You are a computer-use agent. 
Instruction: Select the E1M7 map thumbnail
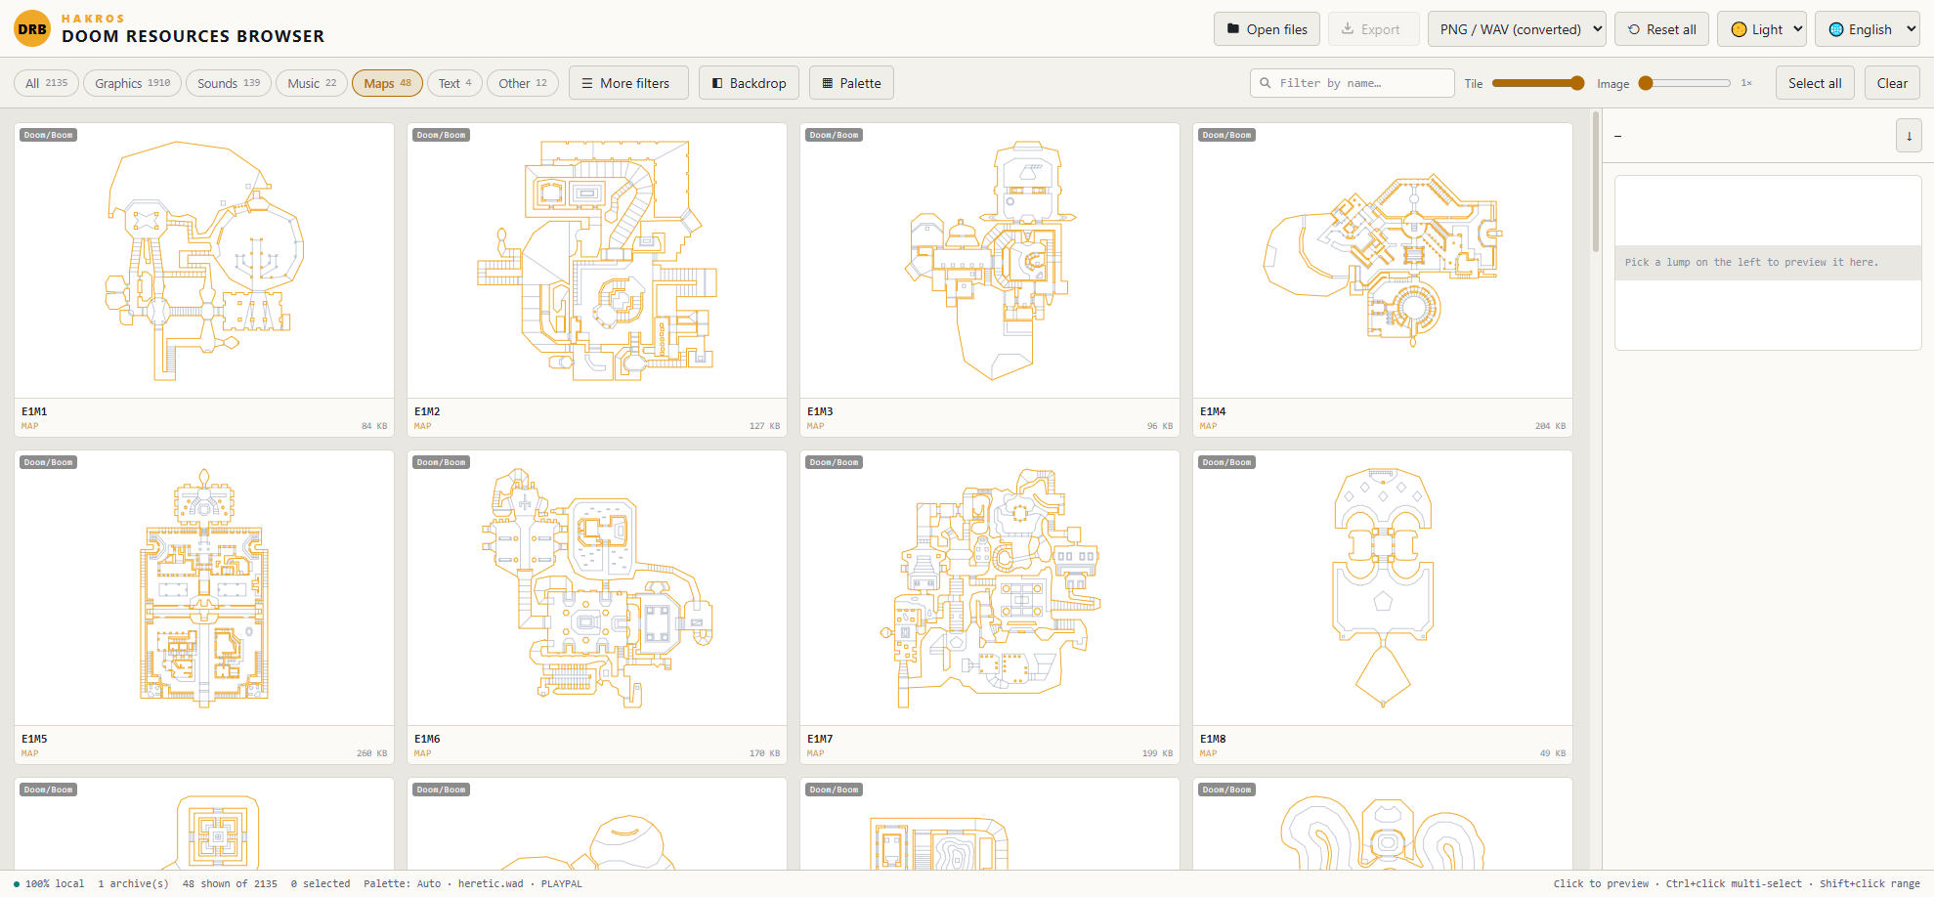[x=990, y=587]
